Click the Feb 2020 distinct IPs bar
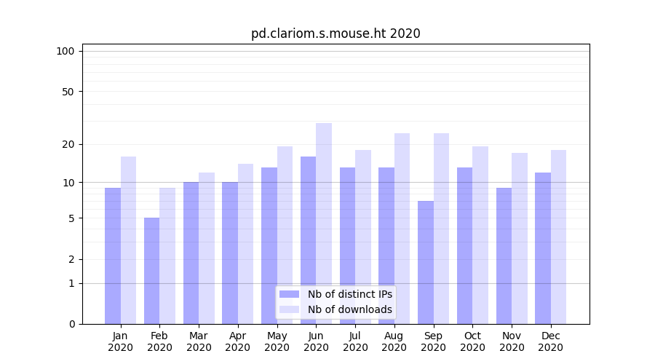The height and width of the screenshot is (364, 655). pos(151,271)
